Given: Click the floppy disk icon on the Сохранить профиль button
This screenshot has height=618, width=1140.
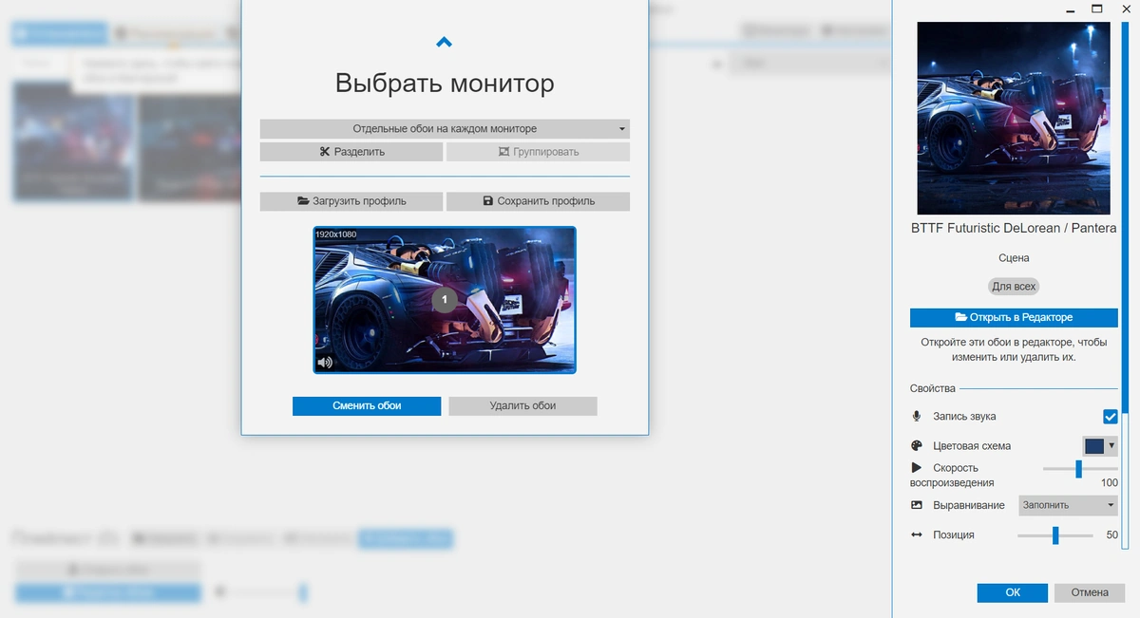Looking at the screenshot, I should click(488, 201).
